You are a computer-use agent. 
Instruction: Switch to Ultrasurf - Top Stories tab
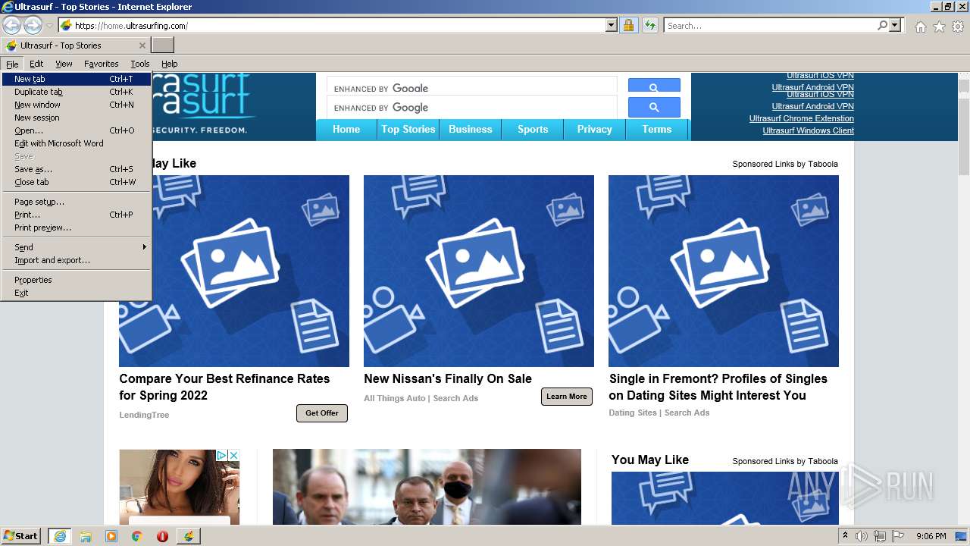point(76,45)
